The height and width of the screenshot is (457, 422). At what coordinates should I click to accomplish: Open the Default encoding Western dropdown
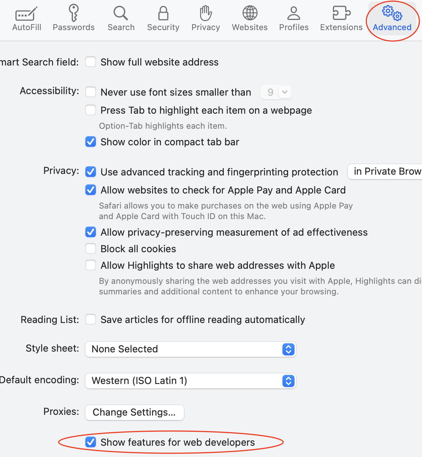191,381
